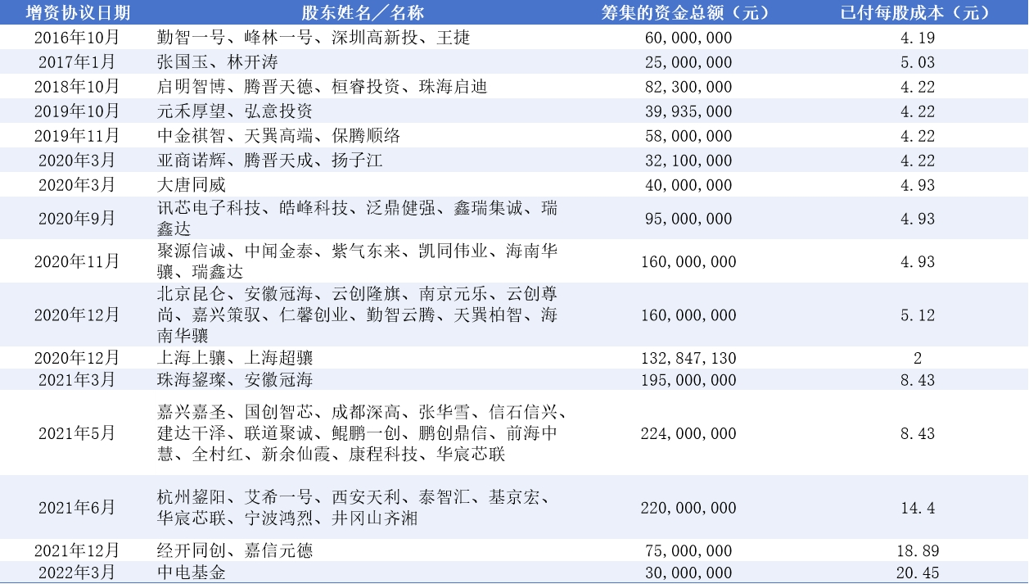Click the per-share cost 14.4
The width and height of the screenshot is (1029, 584).
point(918,508)
